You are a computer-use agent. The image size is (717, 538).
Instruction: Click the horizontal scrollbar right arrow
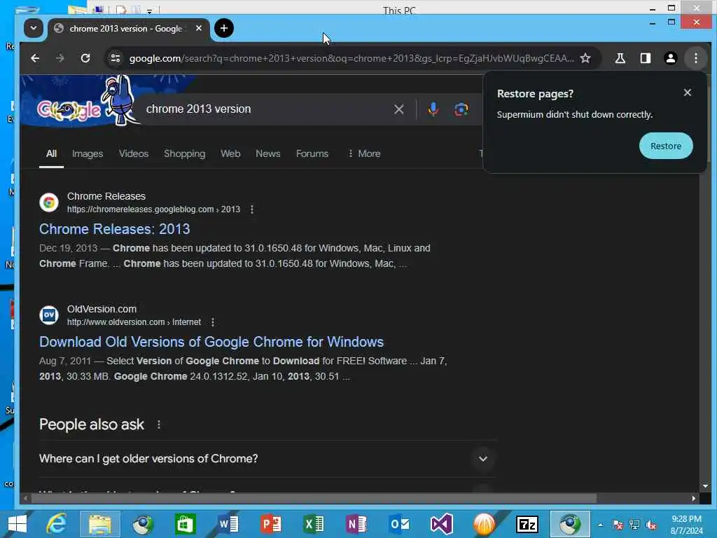pos(694,498)
